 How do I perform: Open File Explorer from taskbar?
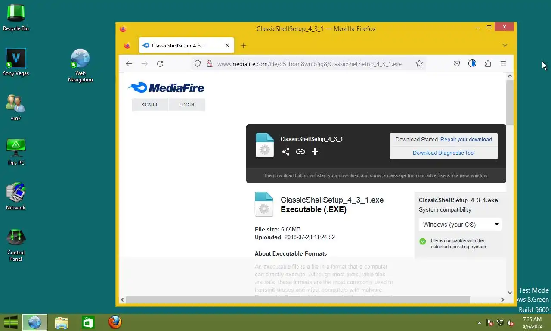[x=62, y=322]
